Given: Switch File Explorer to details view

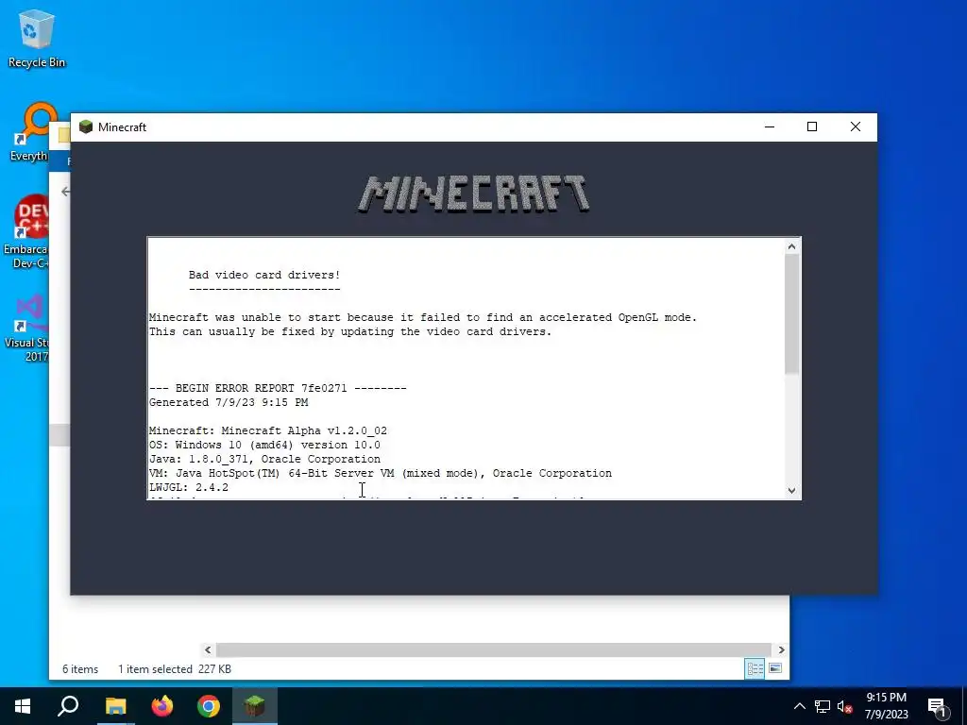Looking at the screenshot, I should tap(755, 669).
